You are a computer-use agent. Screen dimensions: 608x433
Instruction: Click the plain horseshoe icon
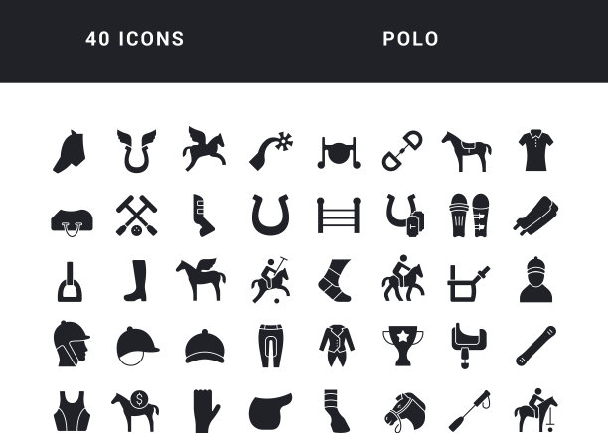(270, 215)
